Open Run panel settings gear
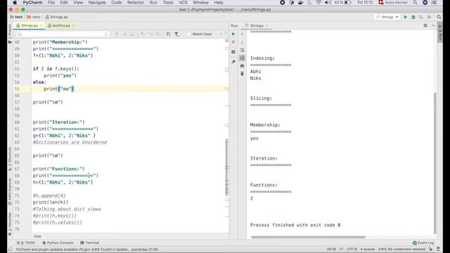This screenshot has width=450, height=253. [425, 25]
